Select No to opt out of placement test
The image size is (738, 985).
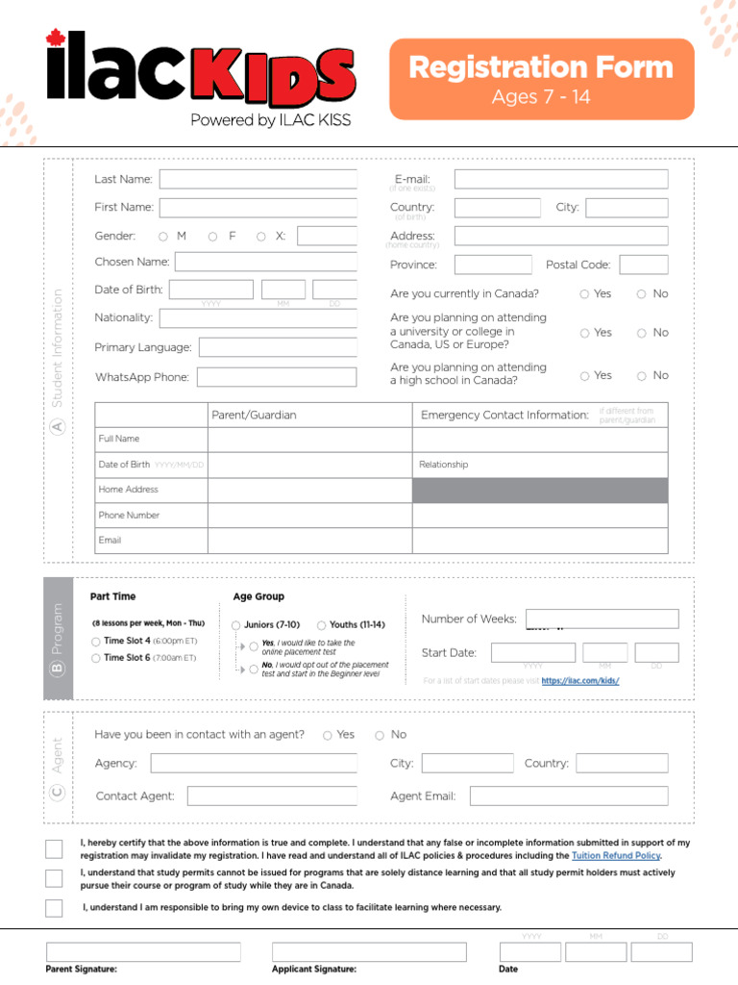pyautogui.click(x=254, y=669)
